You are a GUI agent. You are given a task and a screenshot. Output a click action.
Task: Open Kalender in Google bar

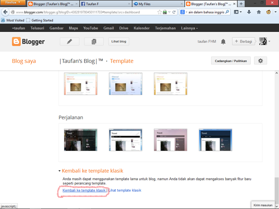pos(141,28)
